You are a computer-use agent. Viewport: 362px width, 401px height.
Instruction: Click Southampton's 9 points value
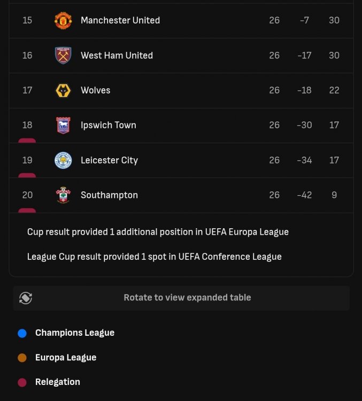click(x=334, y=195)
